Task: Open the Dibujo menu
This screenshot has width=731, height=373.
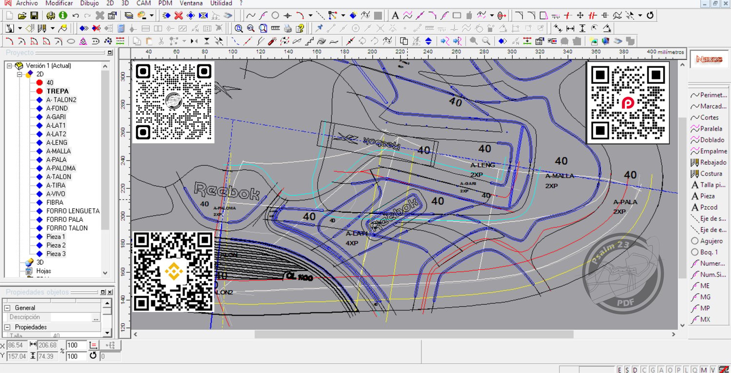Action: coord(89,3)
